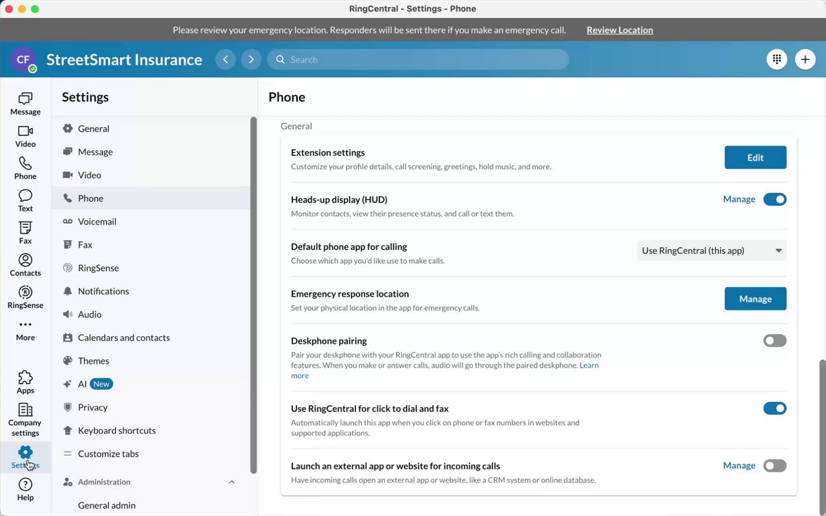826x516 pixels.
Task: Select Notifications in Settings list
Action: (x=103, y=291)
